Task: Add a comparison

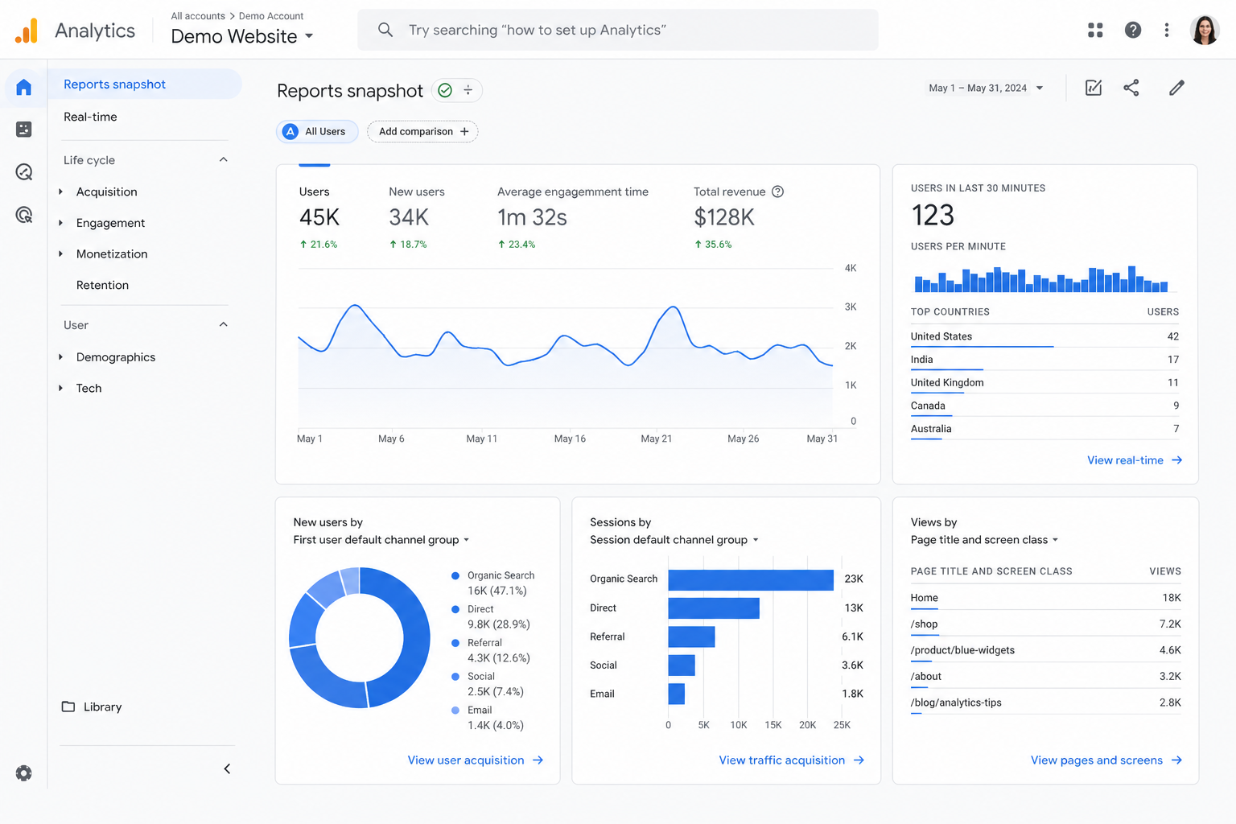Action: tap(422, 131)
